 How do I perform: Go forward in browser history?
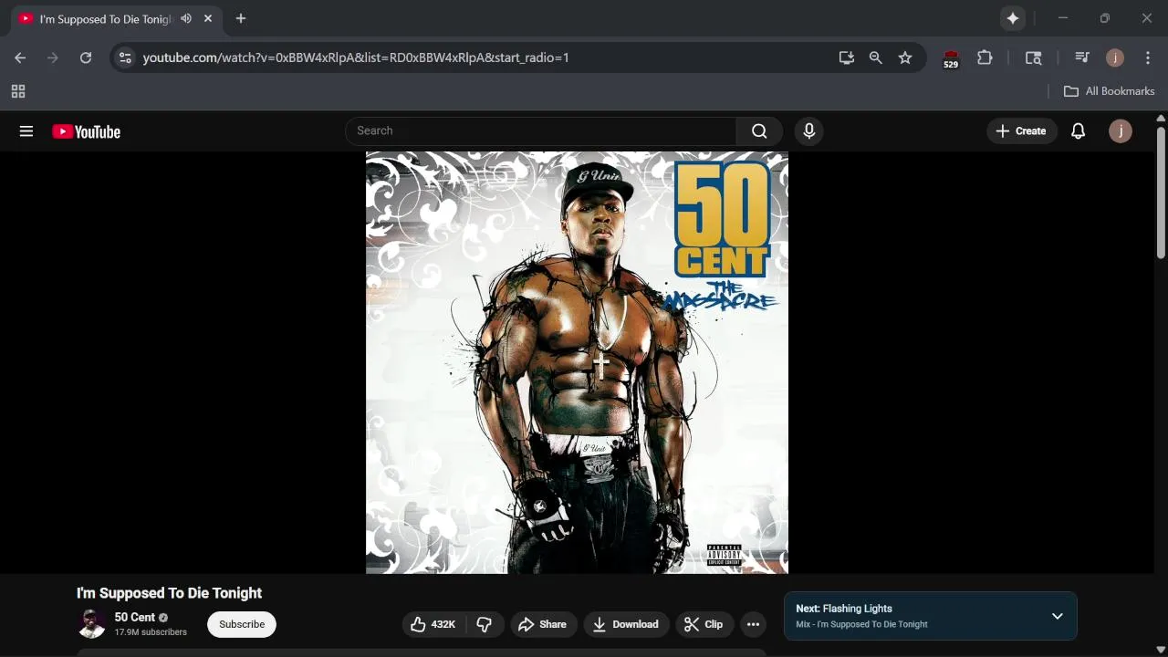[x=53, y=57]
